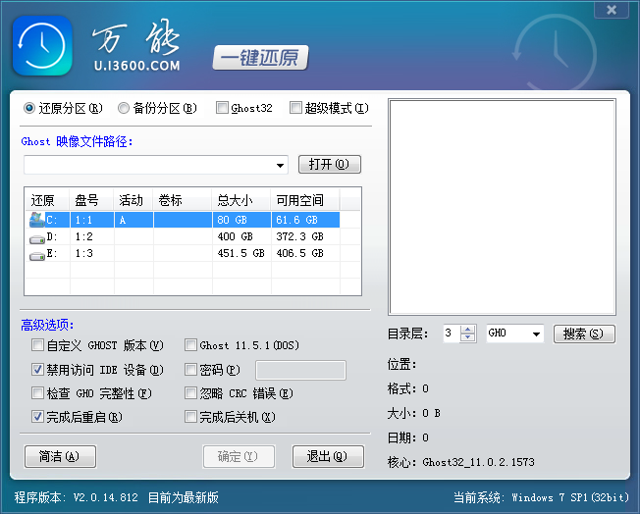Switch to simple mode with 简洁 button
640x514 pixels.
[60, 456]
